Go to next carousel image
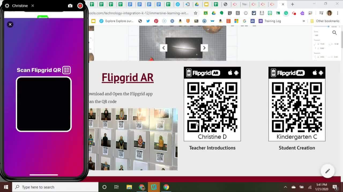343x192 pixels. click(204, 48)
